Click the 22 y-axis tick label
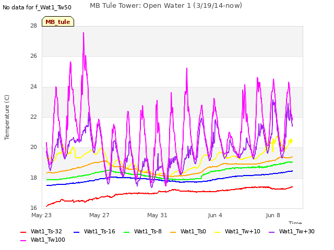Screen dimensions: 334x250 (33, 117)
